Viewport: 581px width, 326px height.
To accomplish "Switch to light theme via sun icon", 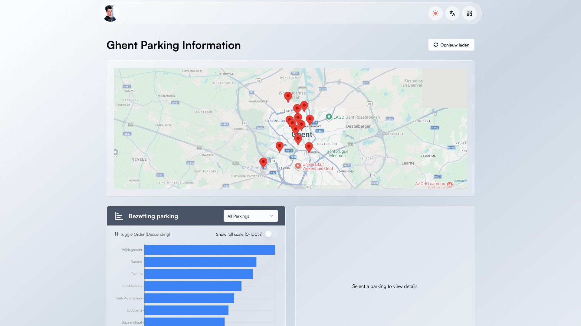I will (x=435, y=13).
